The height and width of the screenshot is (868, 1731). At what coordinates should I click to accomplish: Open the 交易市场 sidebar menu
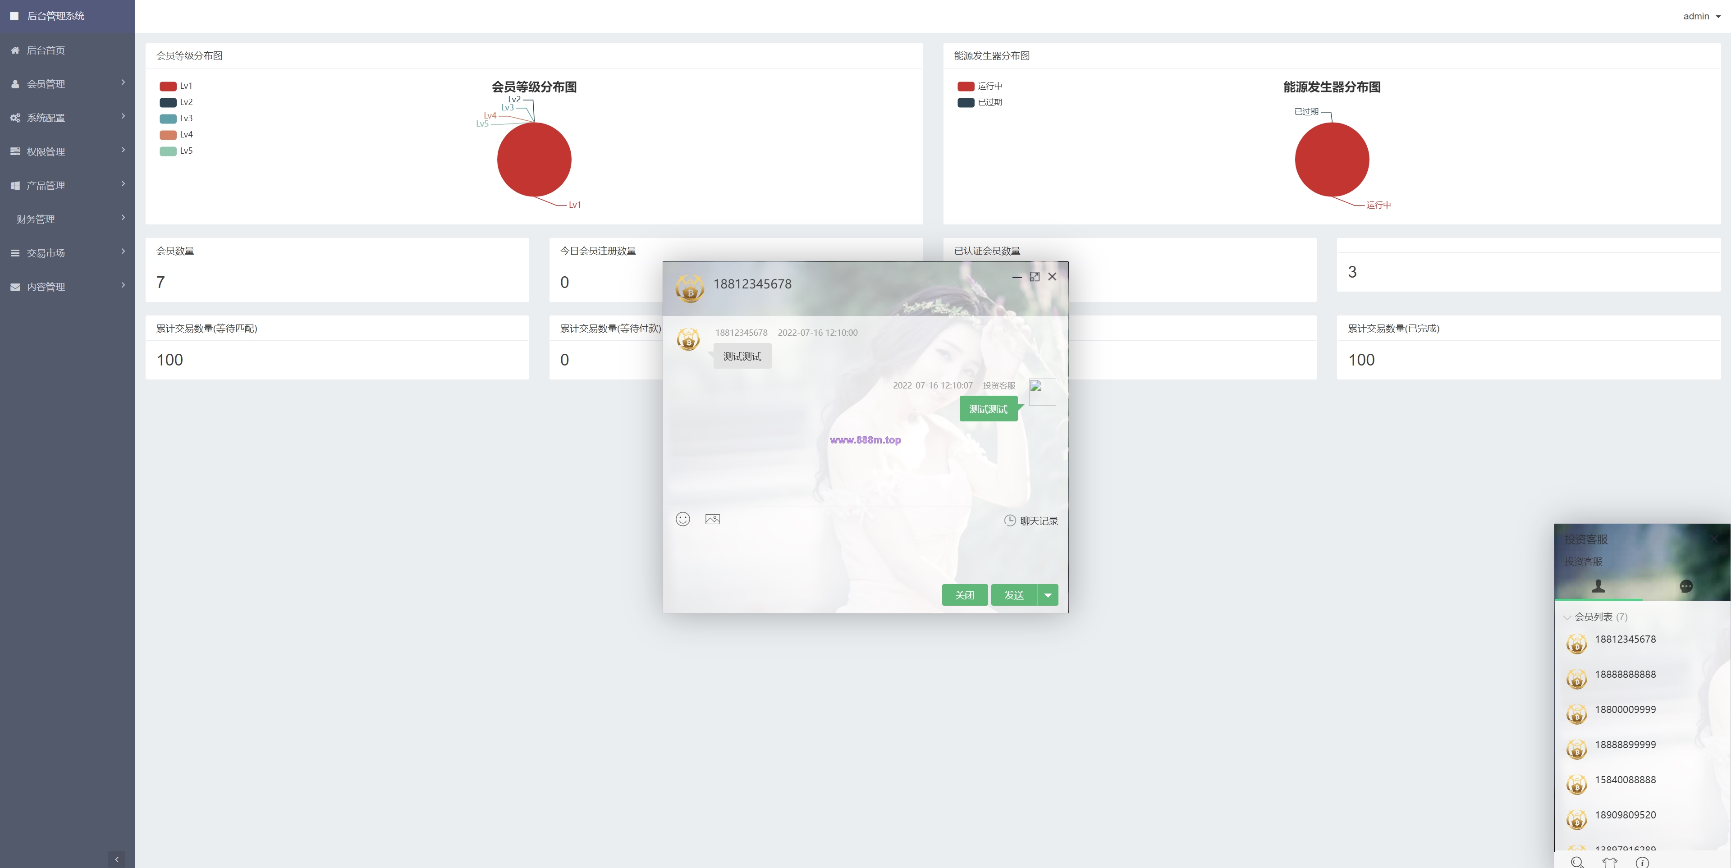[x=67, y=253]
